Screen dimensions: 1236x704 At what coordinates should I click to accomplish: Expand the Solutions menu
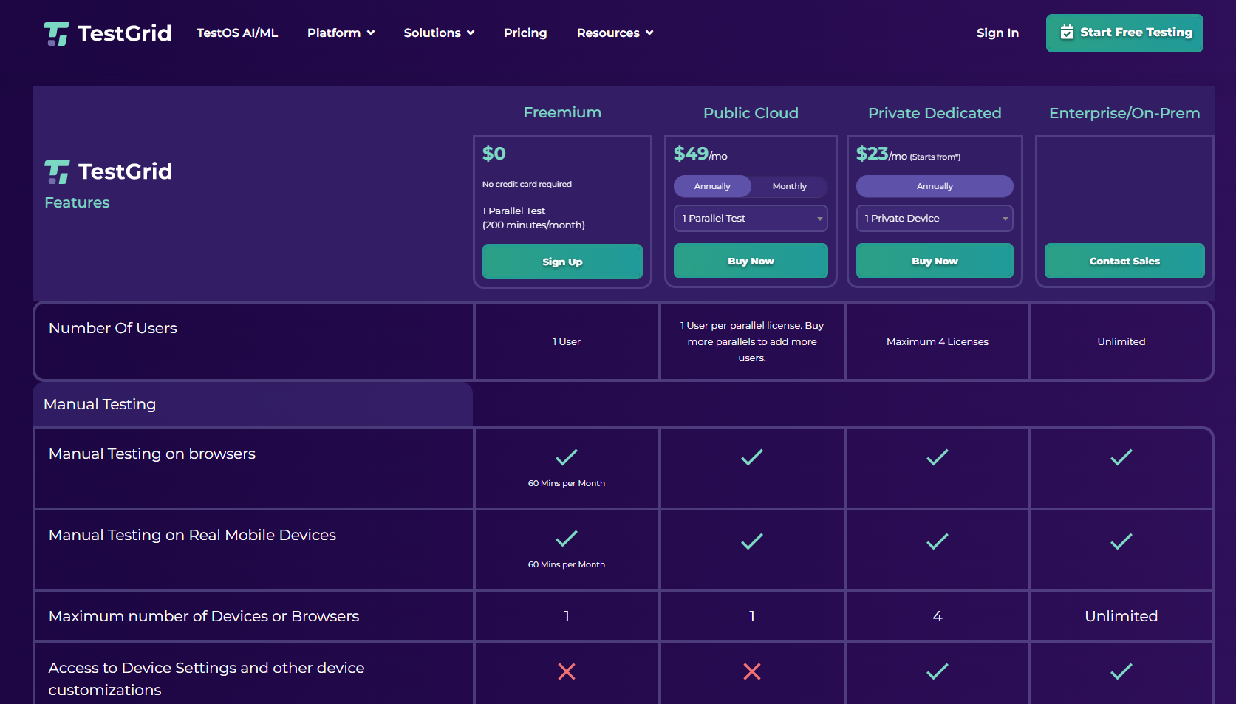[439, 33]
